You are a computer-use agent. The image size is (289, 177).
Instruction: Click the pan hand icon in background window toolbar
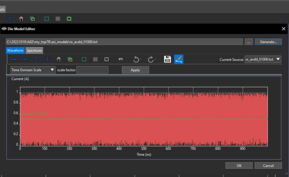click(x=21, y=18)
